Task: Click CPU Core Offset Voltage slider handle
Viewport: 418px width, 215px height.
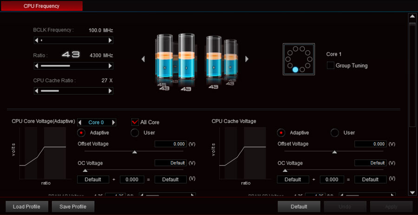Action: point(135,152)
